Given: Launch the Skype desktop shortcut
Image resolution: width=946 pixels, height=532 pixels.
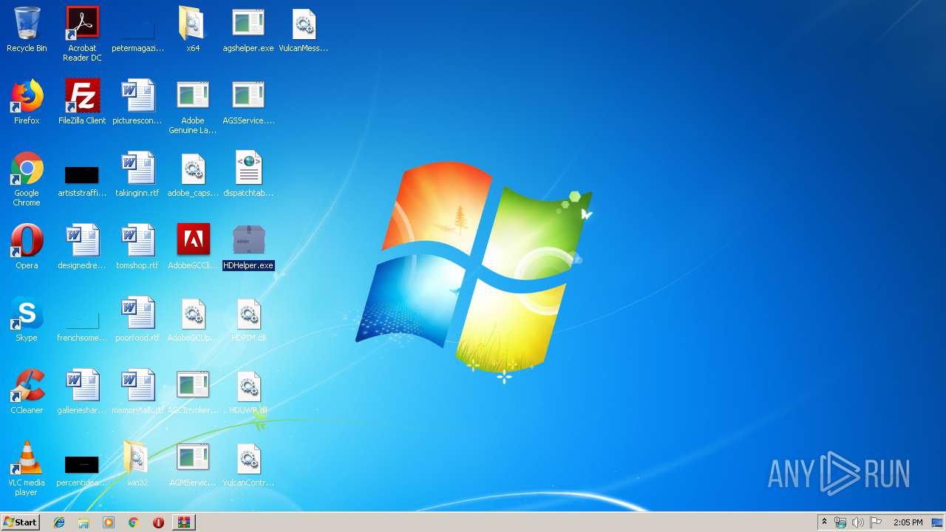Looking at the screenshot, I should [x=27, y=321].
